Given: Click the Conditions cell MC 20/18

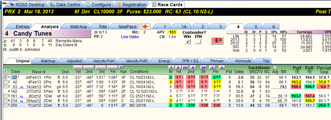Looking at the screenshot, I should tap(138, 105).
